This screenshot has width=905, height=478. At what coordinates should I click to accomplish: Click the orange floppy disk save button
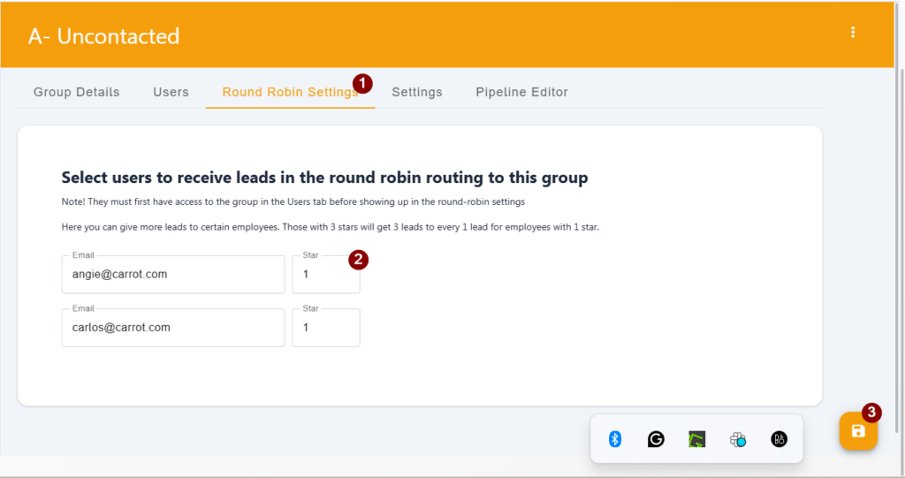click(x=858, y=430)
